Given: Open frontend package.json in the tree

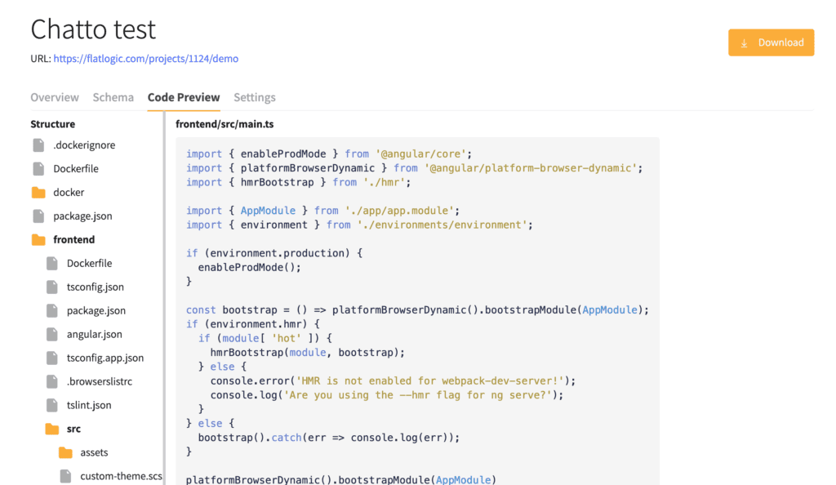Looking at the screenshot, I should click(96, 310).
